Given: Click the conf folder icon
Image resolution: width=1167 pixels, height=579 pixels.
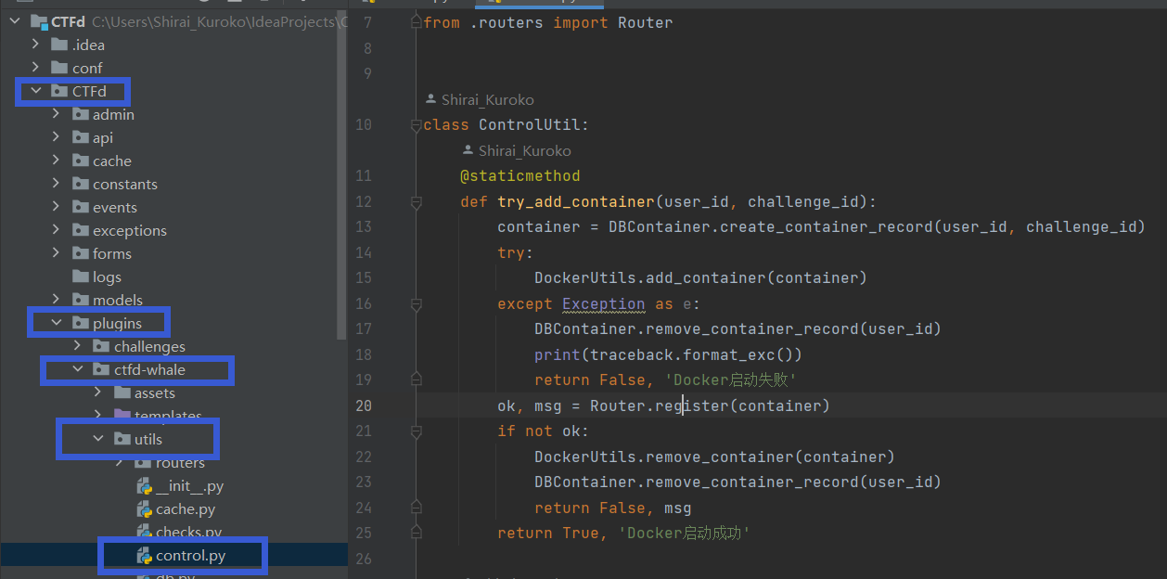Looking at the screenshot, I should pos(59,68).
